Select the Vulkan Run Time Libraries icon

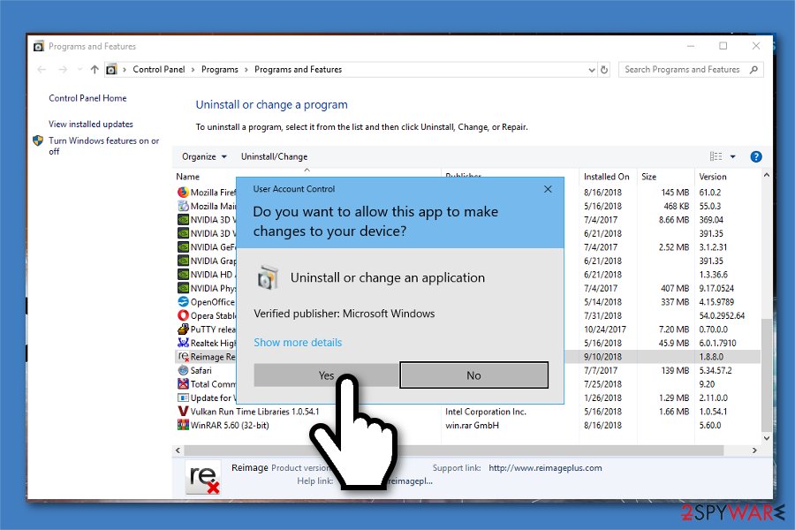click(183, 412)
